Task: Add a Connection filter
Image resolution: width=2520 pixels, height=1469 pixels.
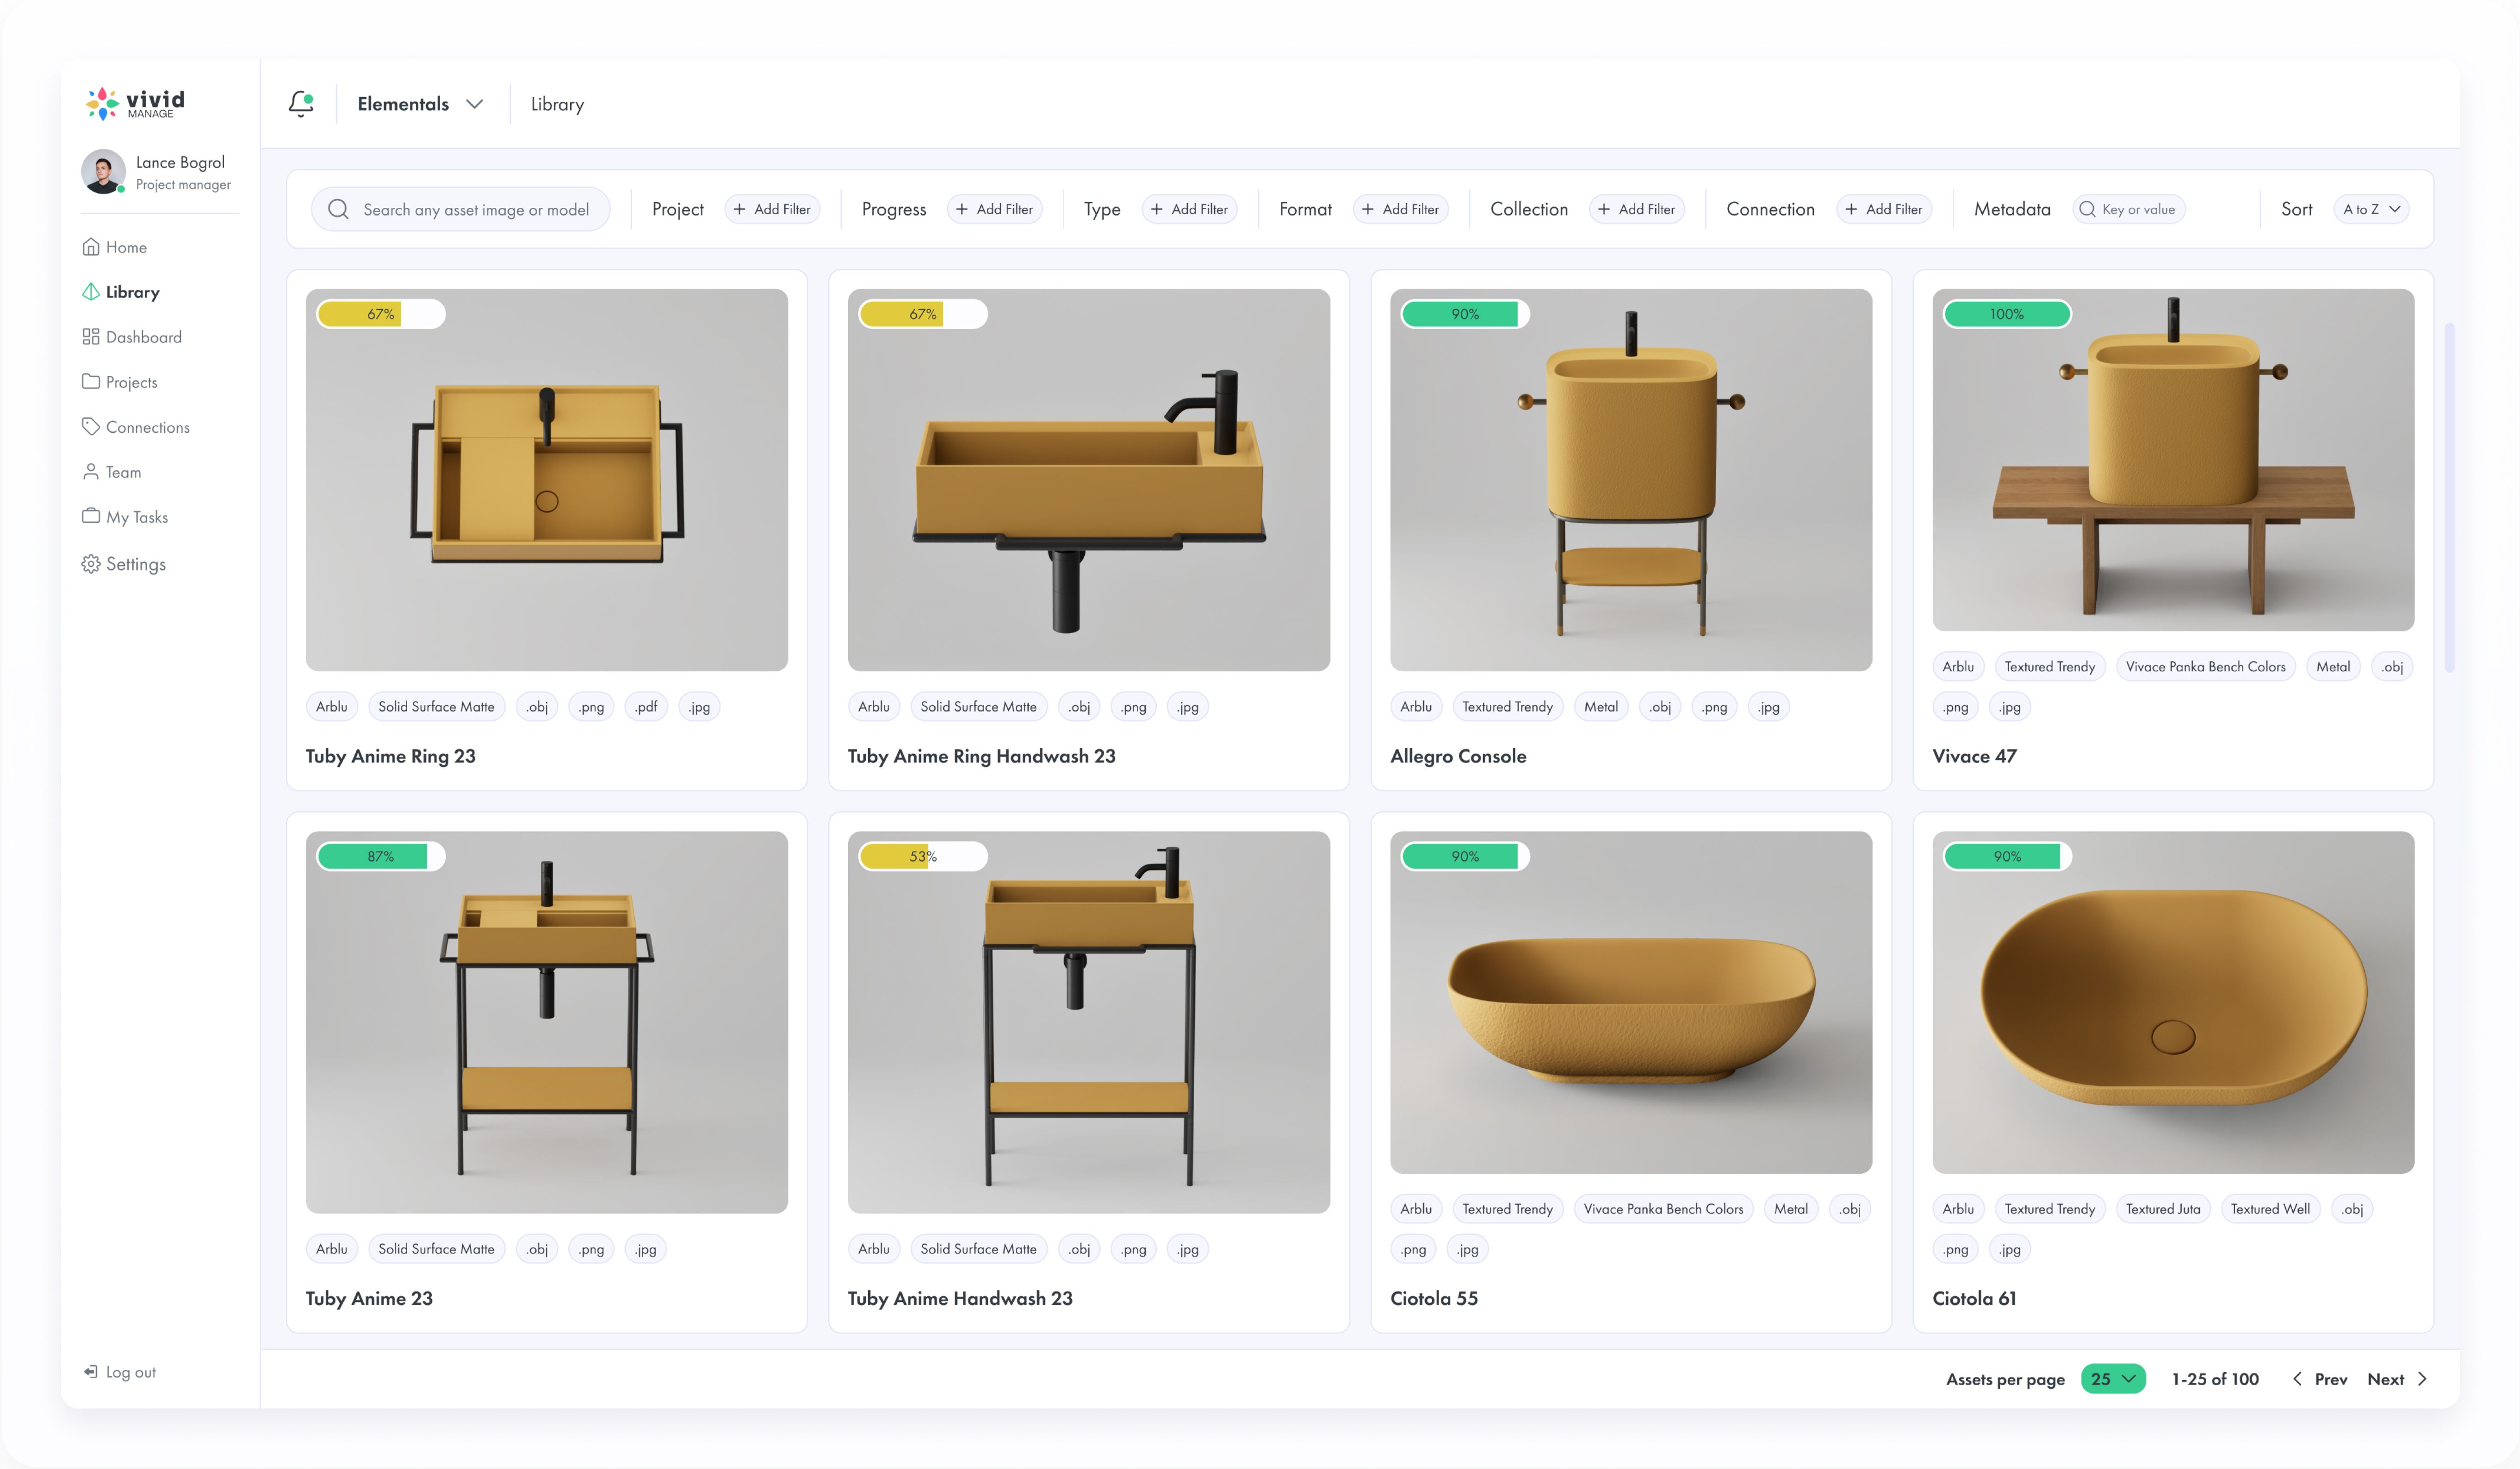Action: [1884, 209]
